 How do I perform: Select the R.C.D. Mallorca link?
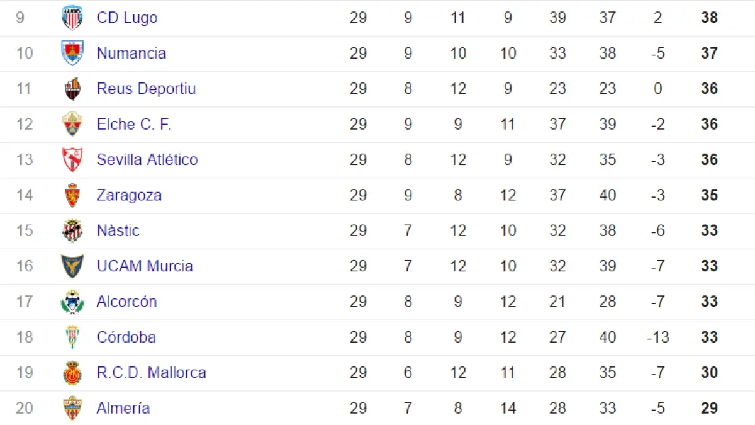[x=151, y=373]
